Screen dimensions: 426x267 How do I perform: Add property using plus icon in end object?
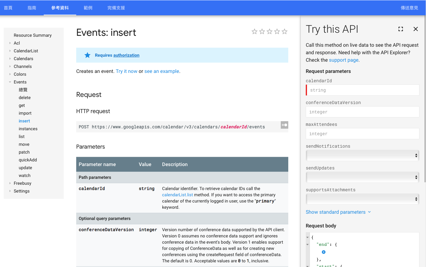pos(324,252)
